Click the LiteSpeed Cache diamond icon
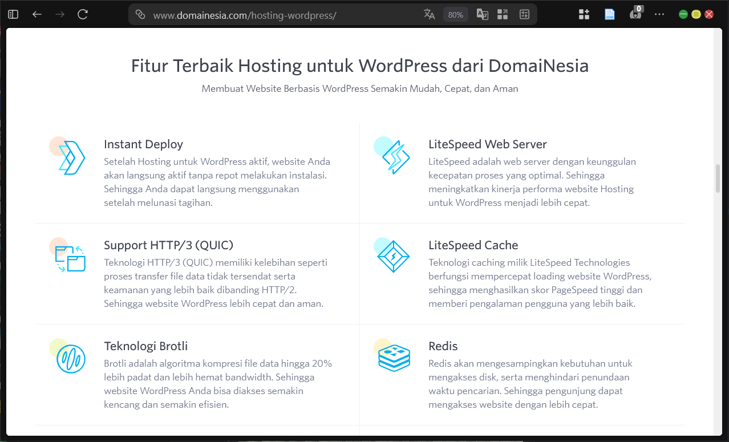The image size is (729, 442). click(x=394, y=257)
